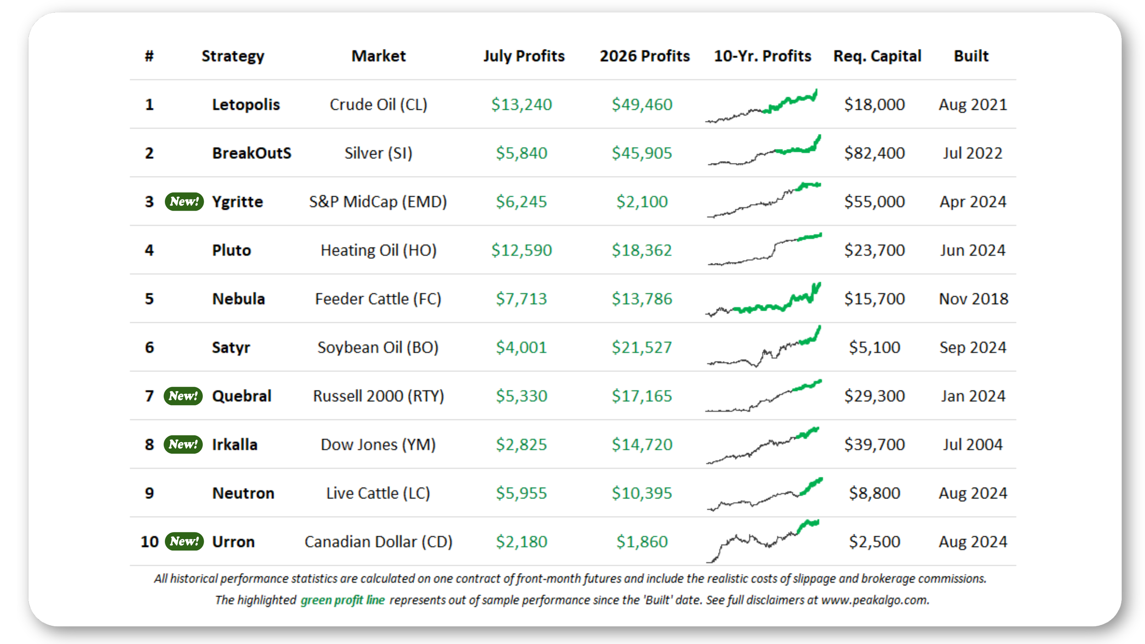Select the Market column header
This screenshot has height=644, width=1145.
tap(378, 56)
